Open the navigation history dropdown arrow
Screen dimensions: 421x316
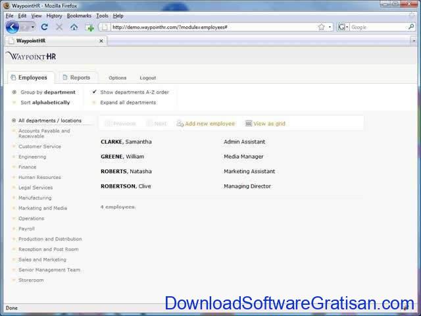tap(33, 27)
